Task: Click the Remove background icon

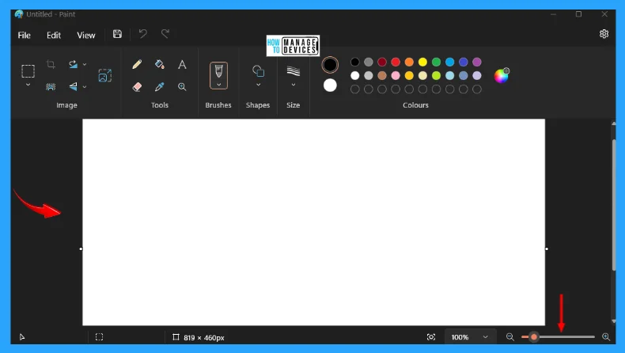Action: [x=51, y=86]
